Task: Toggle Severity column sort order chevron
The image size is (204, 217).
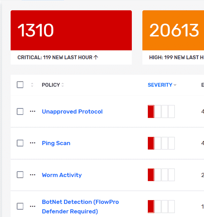Action: click(x=175, y=85)
